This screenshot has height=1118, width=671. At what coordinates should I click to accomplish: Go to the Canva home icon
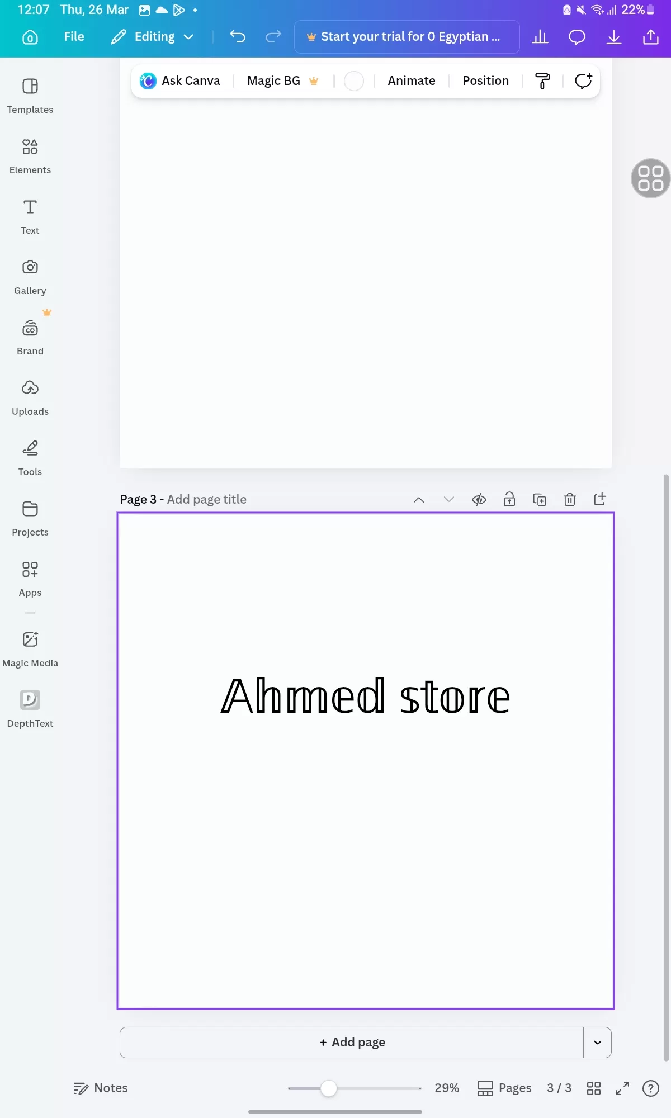30,37
